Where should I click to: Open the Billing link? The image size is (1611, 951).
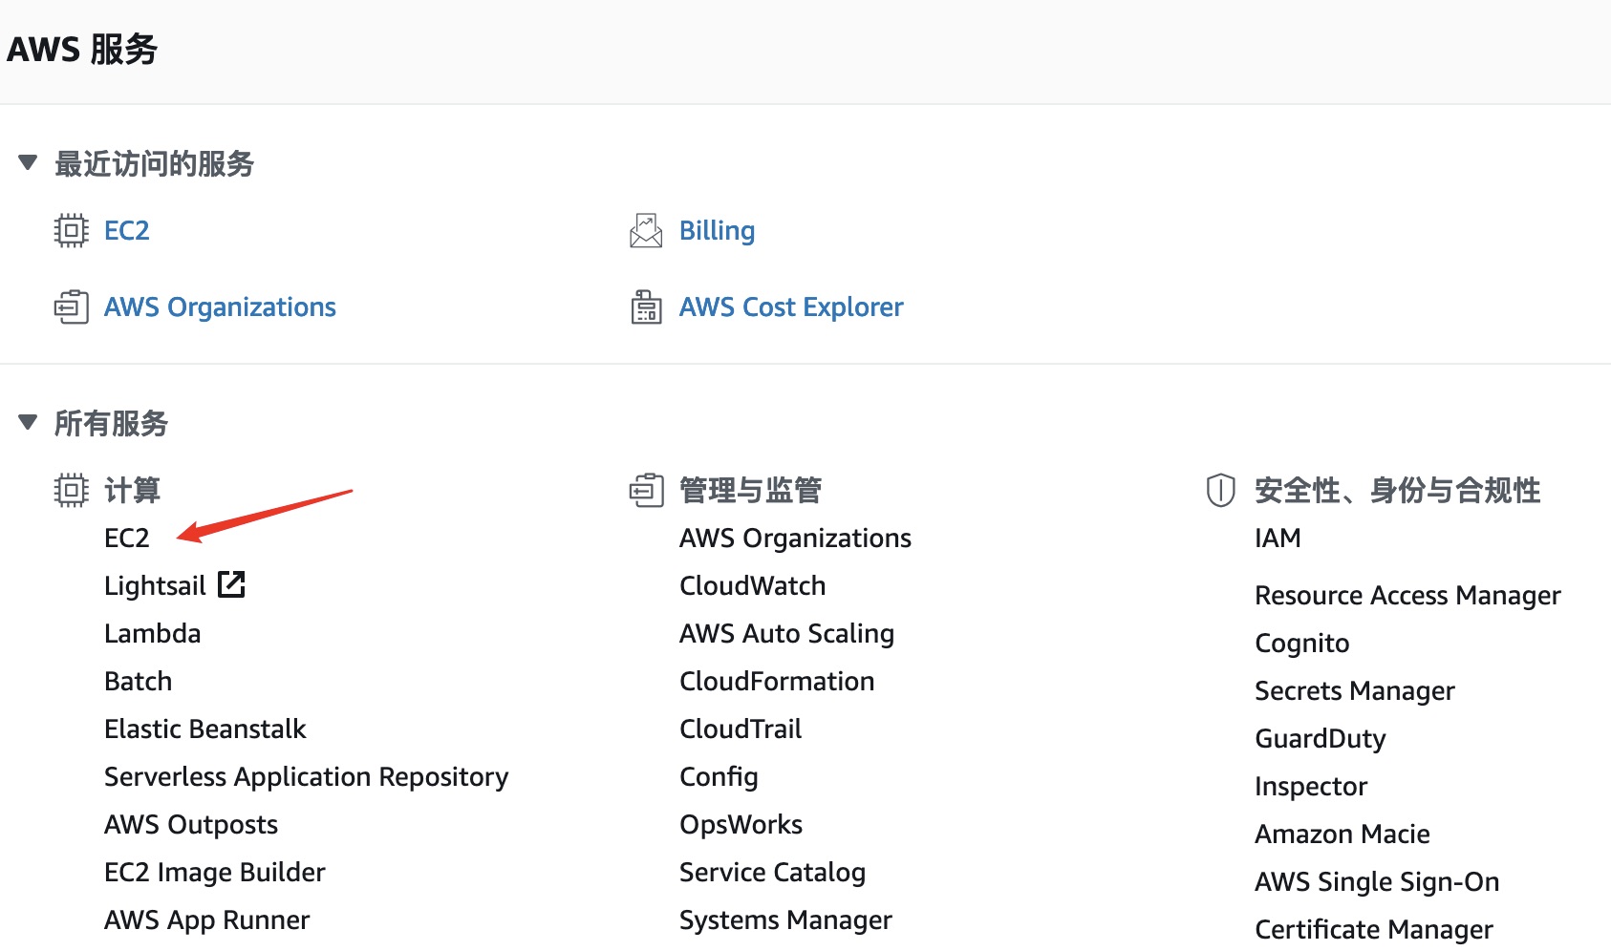coord(717,230)
